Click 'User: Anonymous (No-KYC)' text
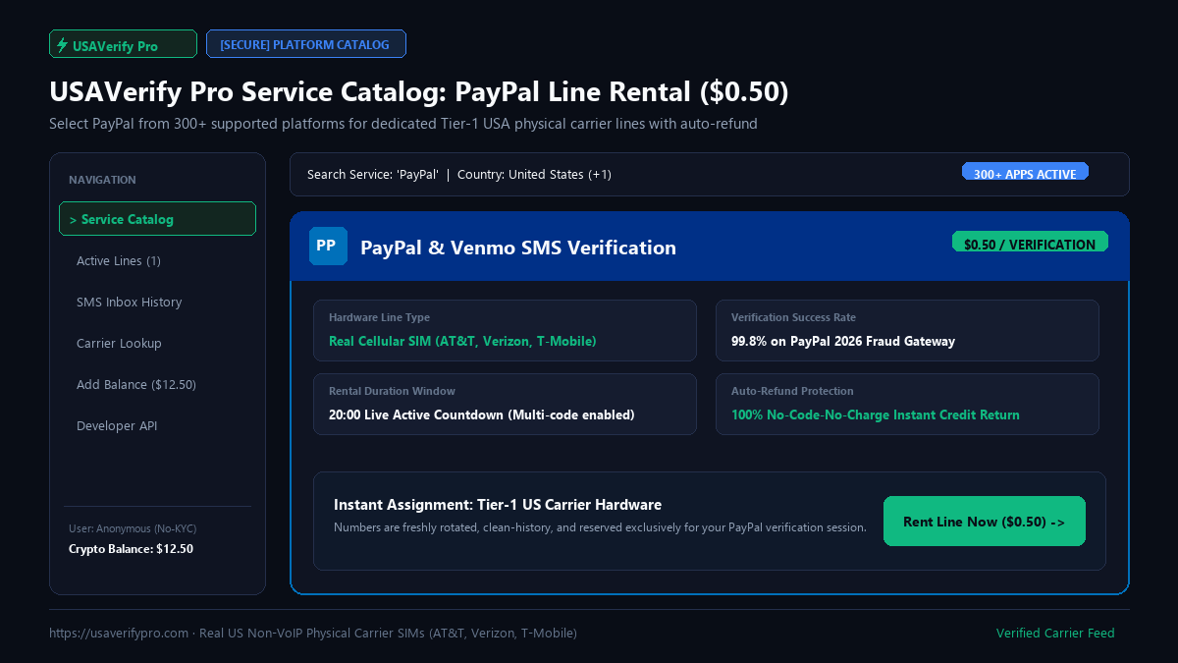 [x=133, y=528]
